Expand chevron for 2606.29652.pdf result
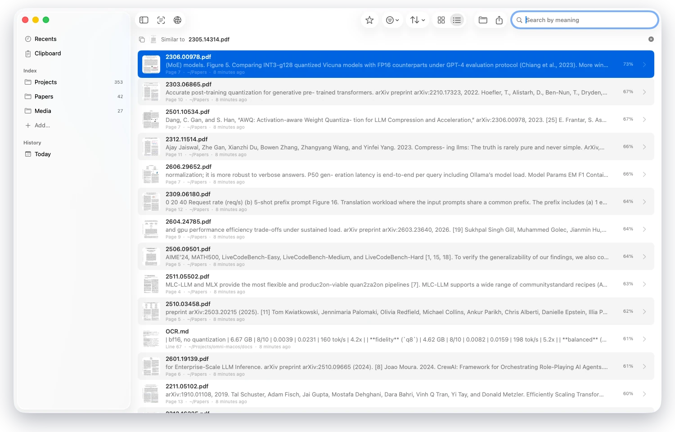Screen dimensions: 675x432 (x=644, y=174)
